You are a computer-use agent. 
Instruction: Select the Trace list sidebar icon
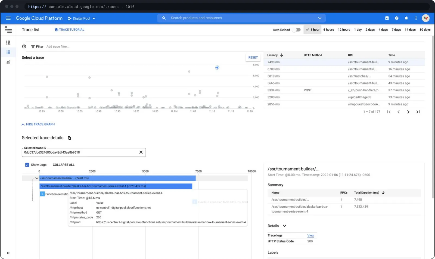pos(8,52)
